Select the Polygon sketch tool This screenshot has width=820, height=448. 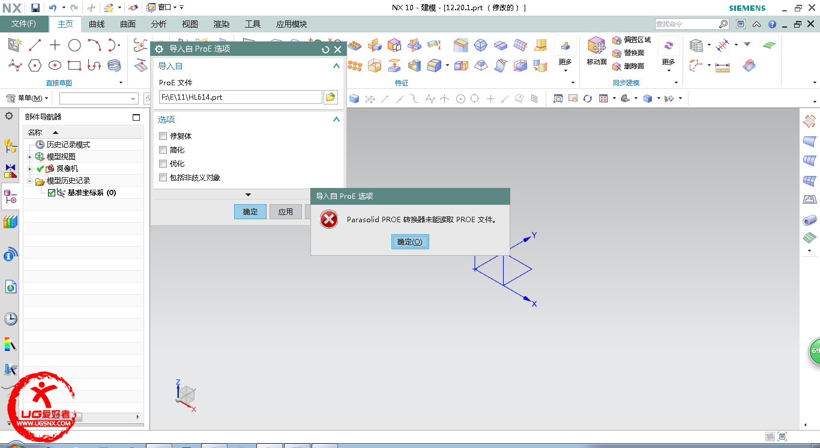(x=35, y=65)
